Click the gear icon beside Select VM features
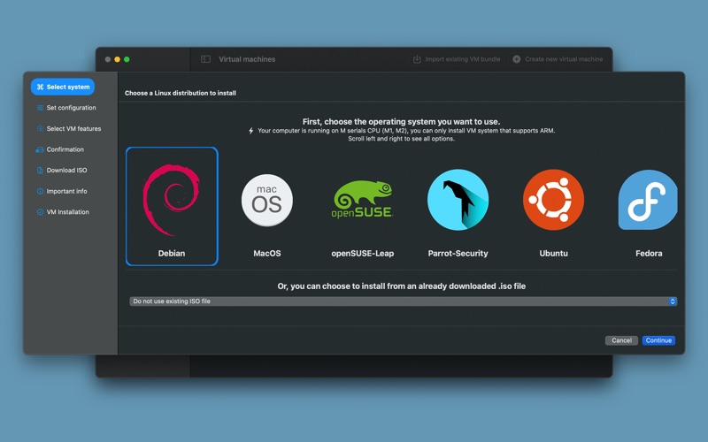This screenshot has height=442, width=708. pos(40,128)
